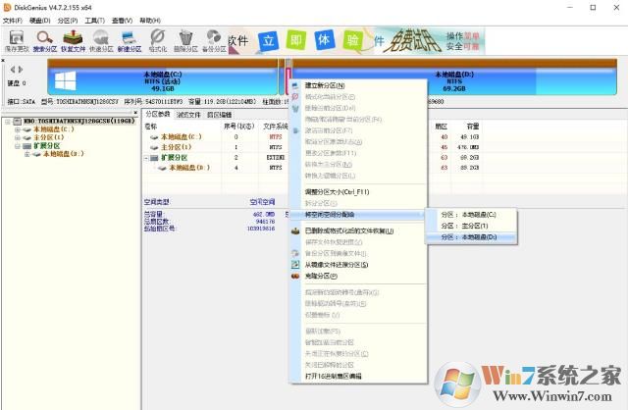The image size is (628, 410).
Task: Expand the 本地磁盘(C:) node in disk tree
Action: [x=17, y=129]
